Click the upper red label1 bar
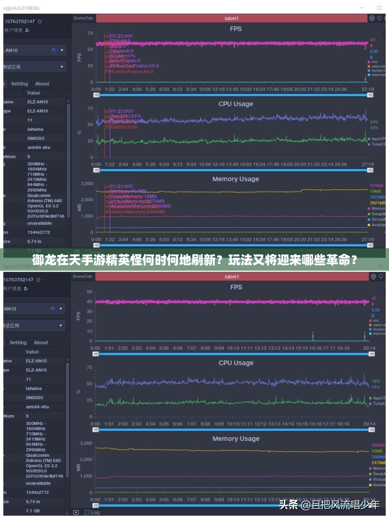Image resolution: width=389 pixels, height=519 pixels. click(231, 18)
